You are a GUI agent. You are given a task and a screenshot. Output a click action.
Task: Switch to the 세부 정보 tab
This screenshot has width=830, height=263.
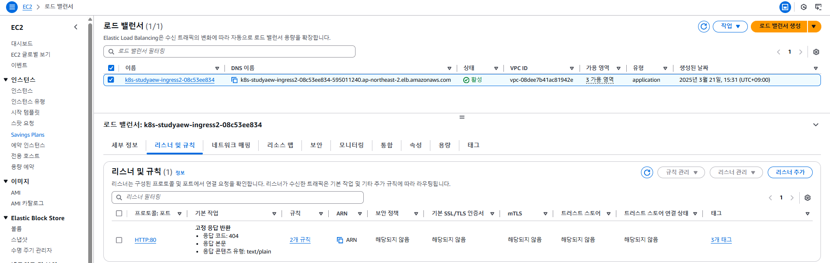click(x=125, y=145)
